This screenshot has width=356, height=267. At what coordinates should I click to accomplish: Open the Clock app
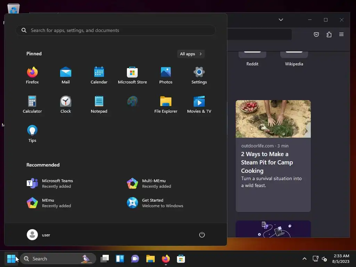tap(66, 105)
